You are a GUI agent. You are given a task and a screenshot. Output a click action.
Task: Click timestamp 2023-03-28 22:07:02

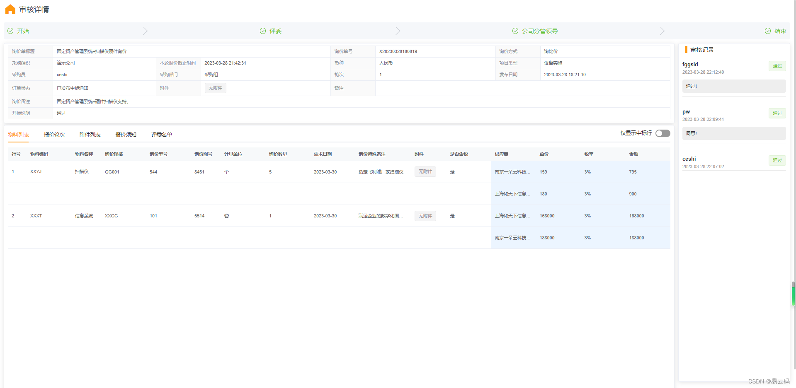pyautogui.click(x=703, y=166)
